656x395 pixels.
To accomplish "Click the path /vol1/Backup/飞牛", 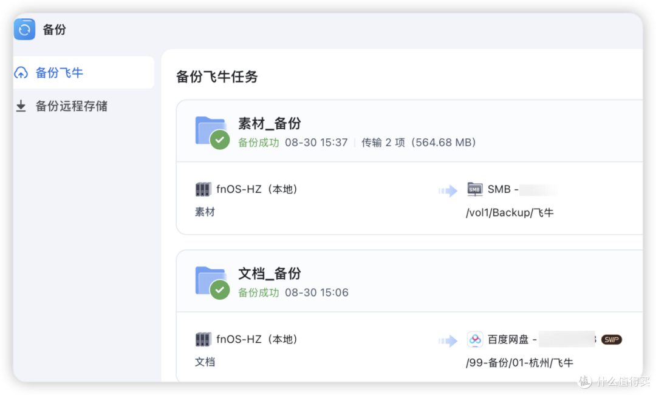I will pos(510,213).
